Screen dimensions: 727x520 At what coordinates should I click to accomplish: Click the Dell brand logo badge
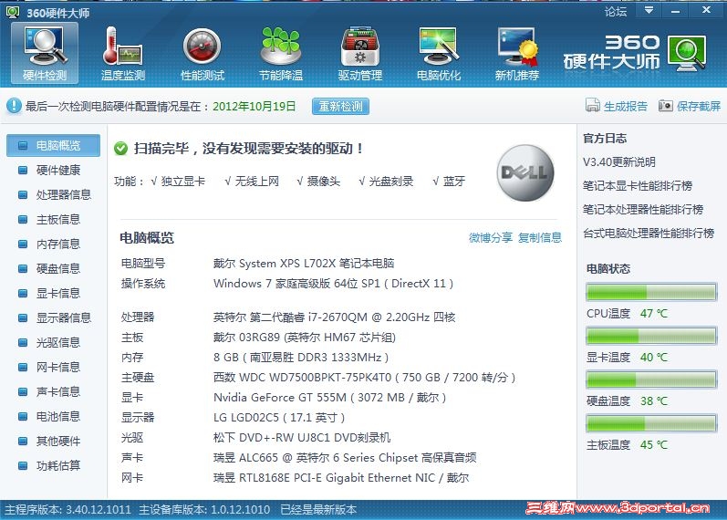tap(525, 172)
